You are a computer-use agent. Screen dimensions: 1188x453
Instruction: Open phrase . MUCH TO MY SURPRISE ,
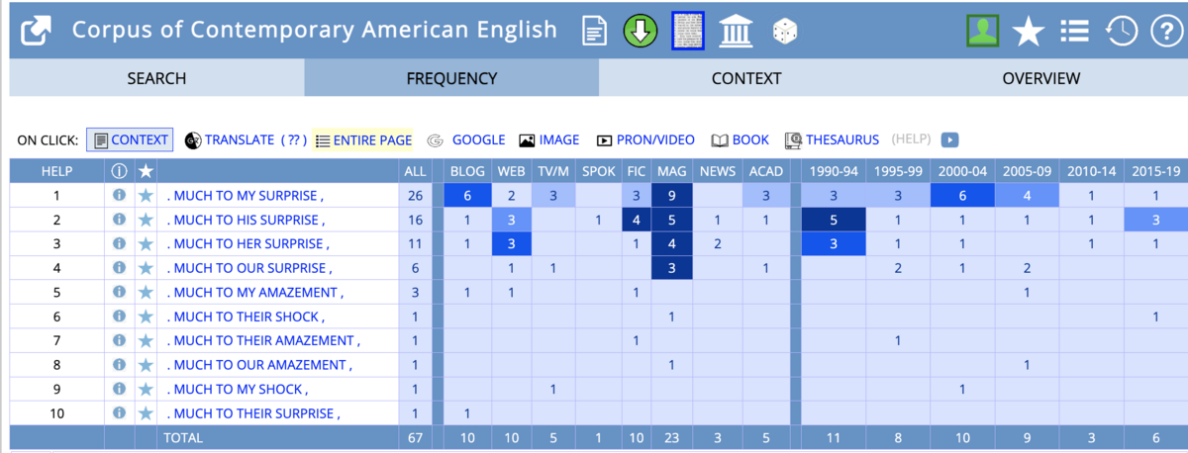(x=246, y=196)
